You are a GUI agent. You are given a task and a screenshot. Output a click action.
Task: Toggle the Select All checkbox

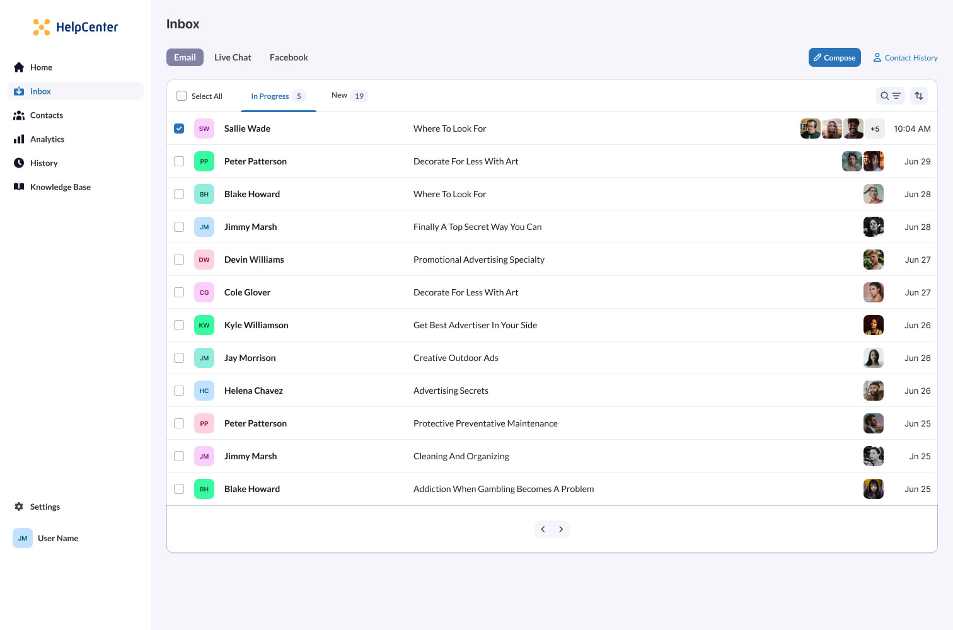click(x=182, y=96)
